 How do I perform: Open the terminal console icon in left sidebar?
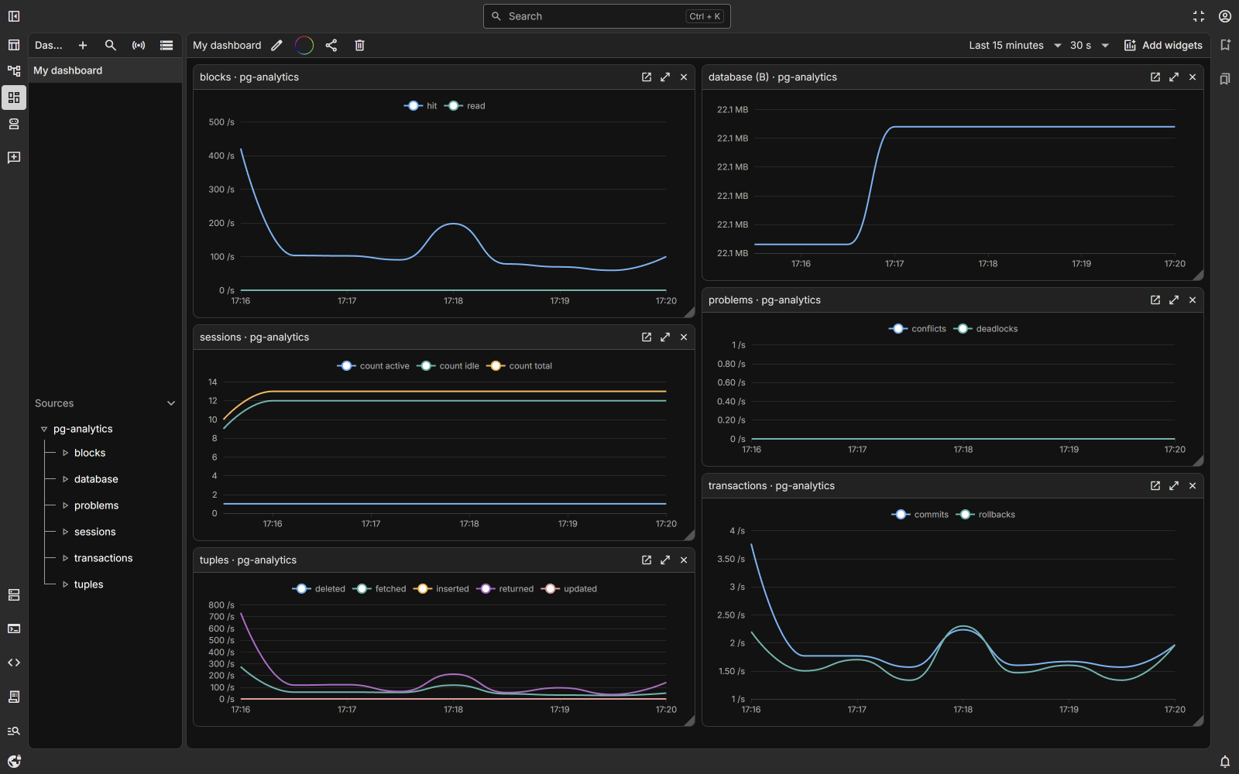14,628
